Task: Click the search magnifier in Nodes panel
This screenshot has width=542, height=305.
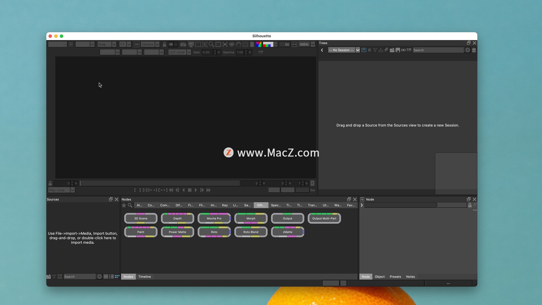Action: coord(130,205)
